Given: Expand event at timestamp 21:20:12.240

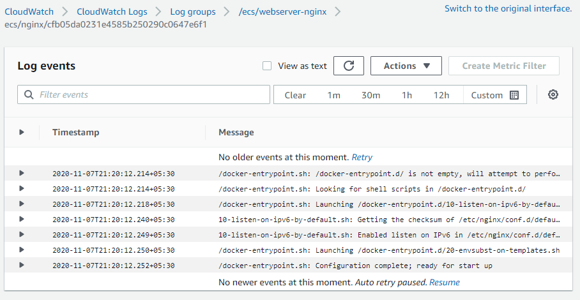Looking at the screenshot, I should [x=22, y=219].
